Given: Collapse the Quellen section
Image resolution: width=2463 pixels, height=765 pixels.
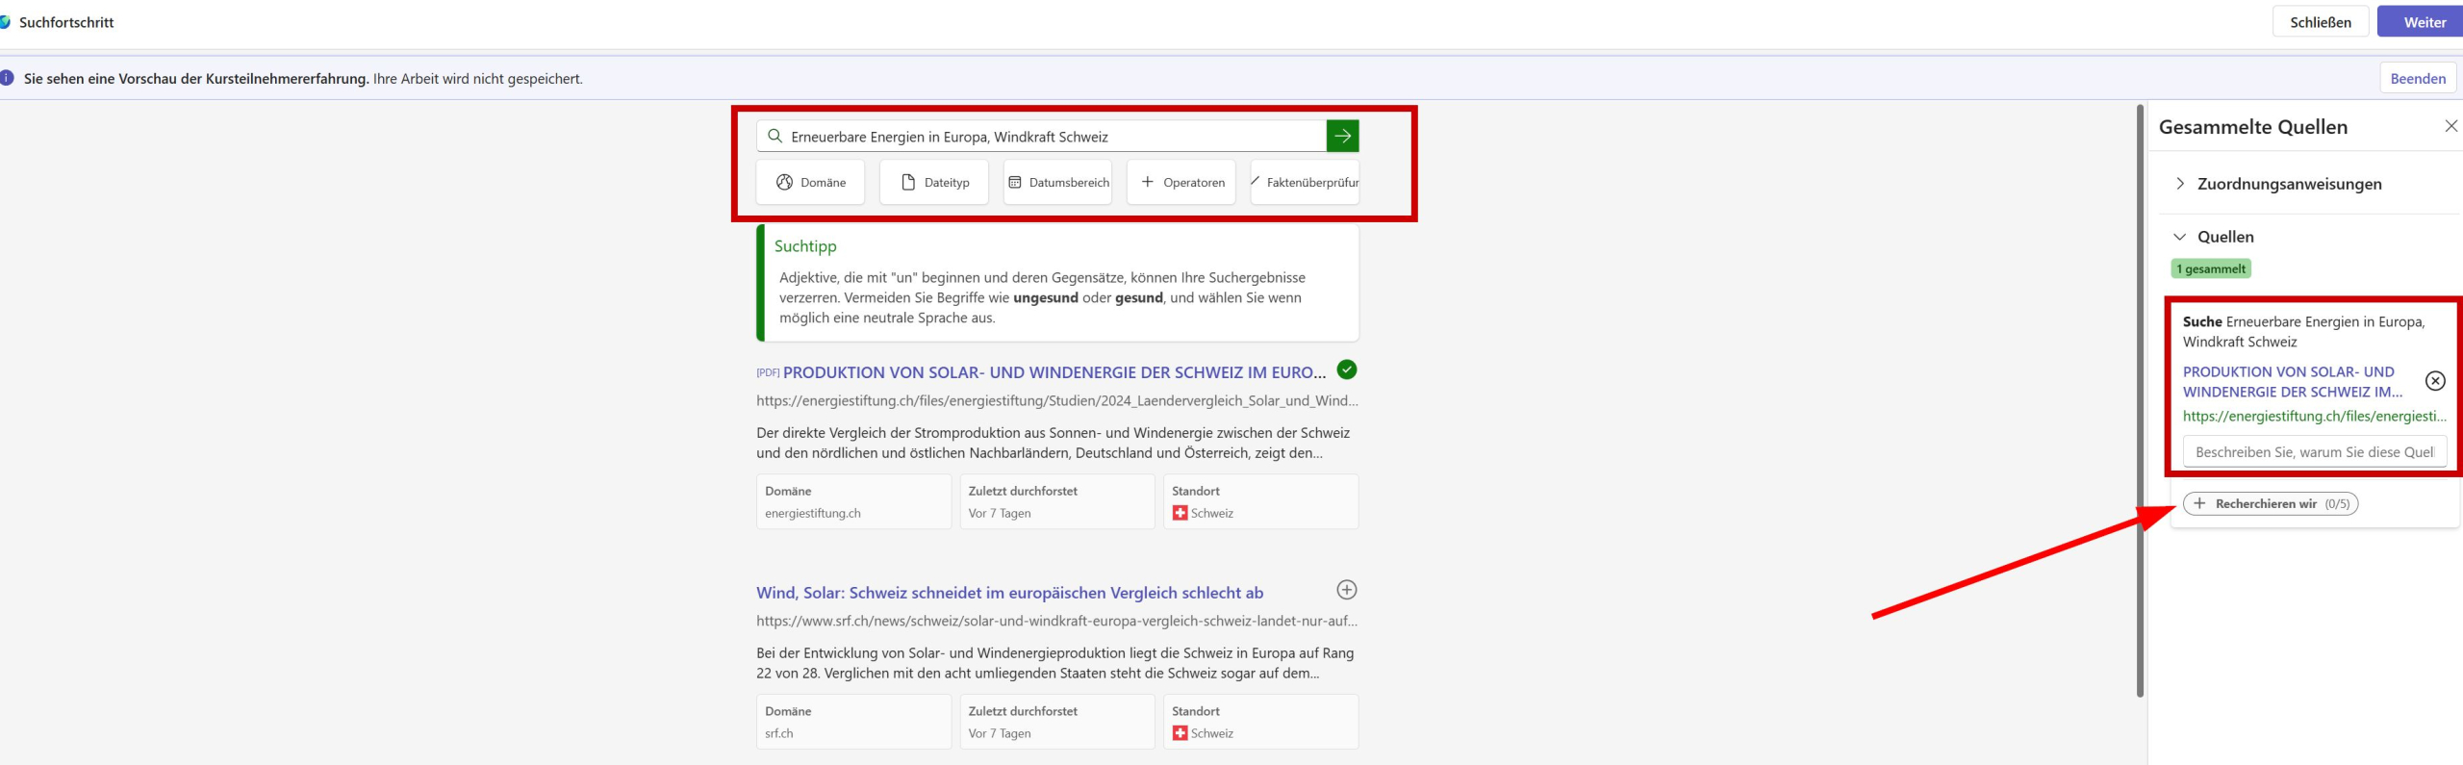Looking at the screenshot, I should [x=2180, y=237].
